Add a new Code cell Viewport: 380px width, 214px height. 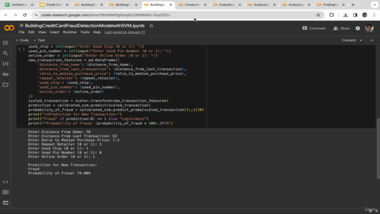22,40
